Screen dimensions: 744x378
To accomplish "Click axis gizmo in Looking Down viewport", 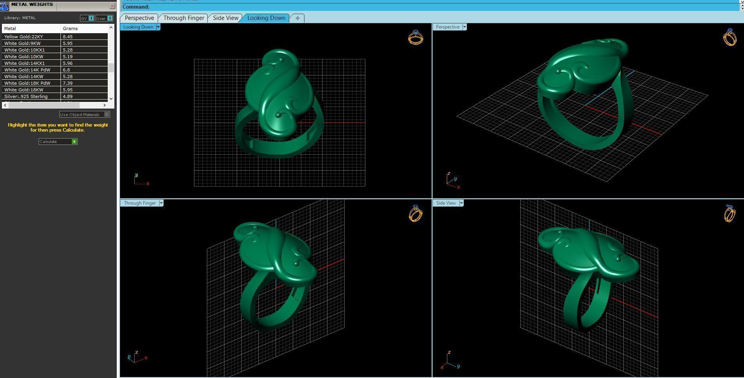I will click(141, 180).
